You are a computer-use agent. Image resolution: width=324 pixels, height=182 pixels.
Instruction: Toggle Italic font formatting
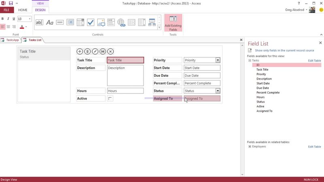(x=9, y=19)
